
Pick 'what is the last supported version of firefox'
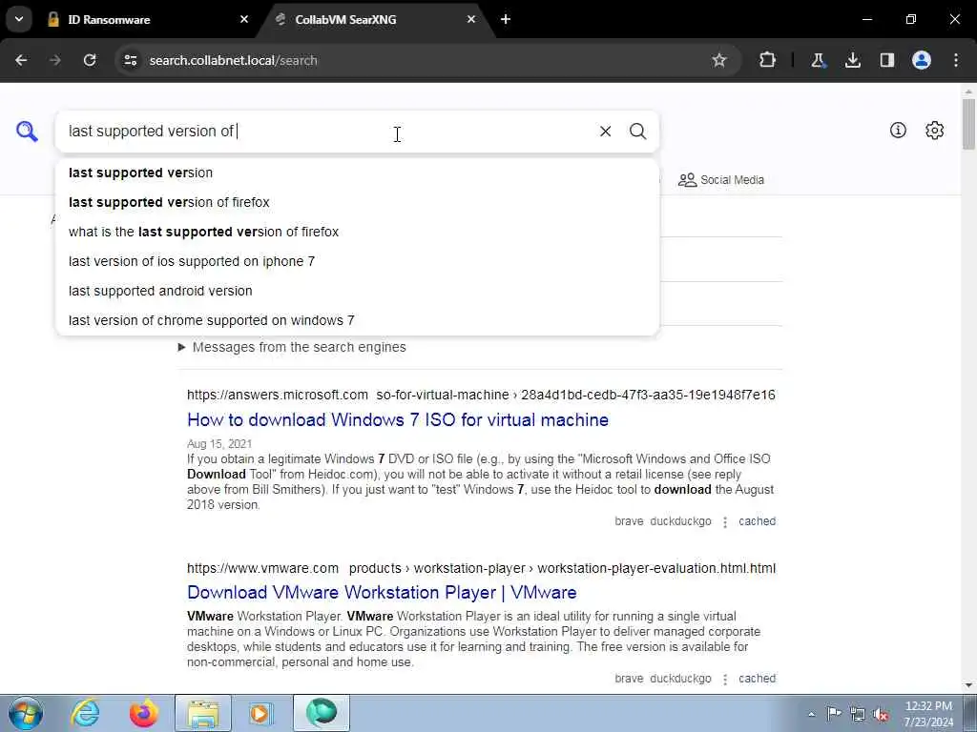(x=358, y=232)
